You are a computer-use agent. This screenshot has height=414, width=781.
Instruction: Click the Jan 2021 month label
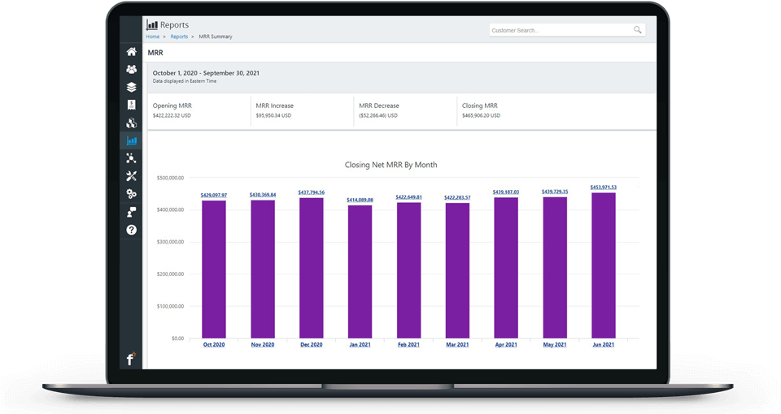(360, 345)
